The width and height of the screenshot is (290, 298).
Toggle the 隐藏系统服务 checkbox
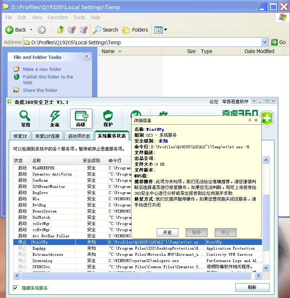pos(15,288)
